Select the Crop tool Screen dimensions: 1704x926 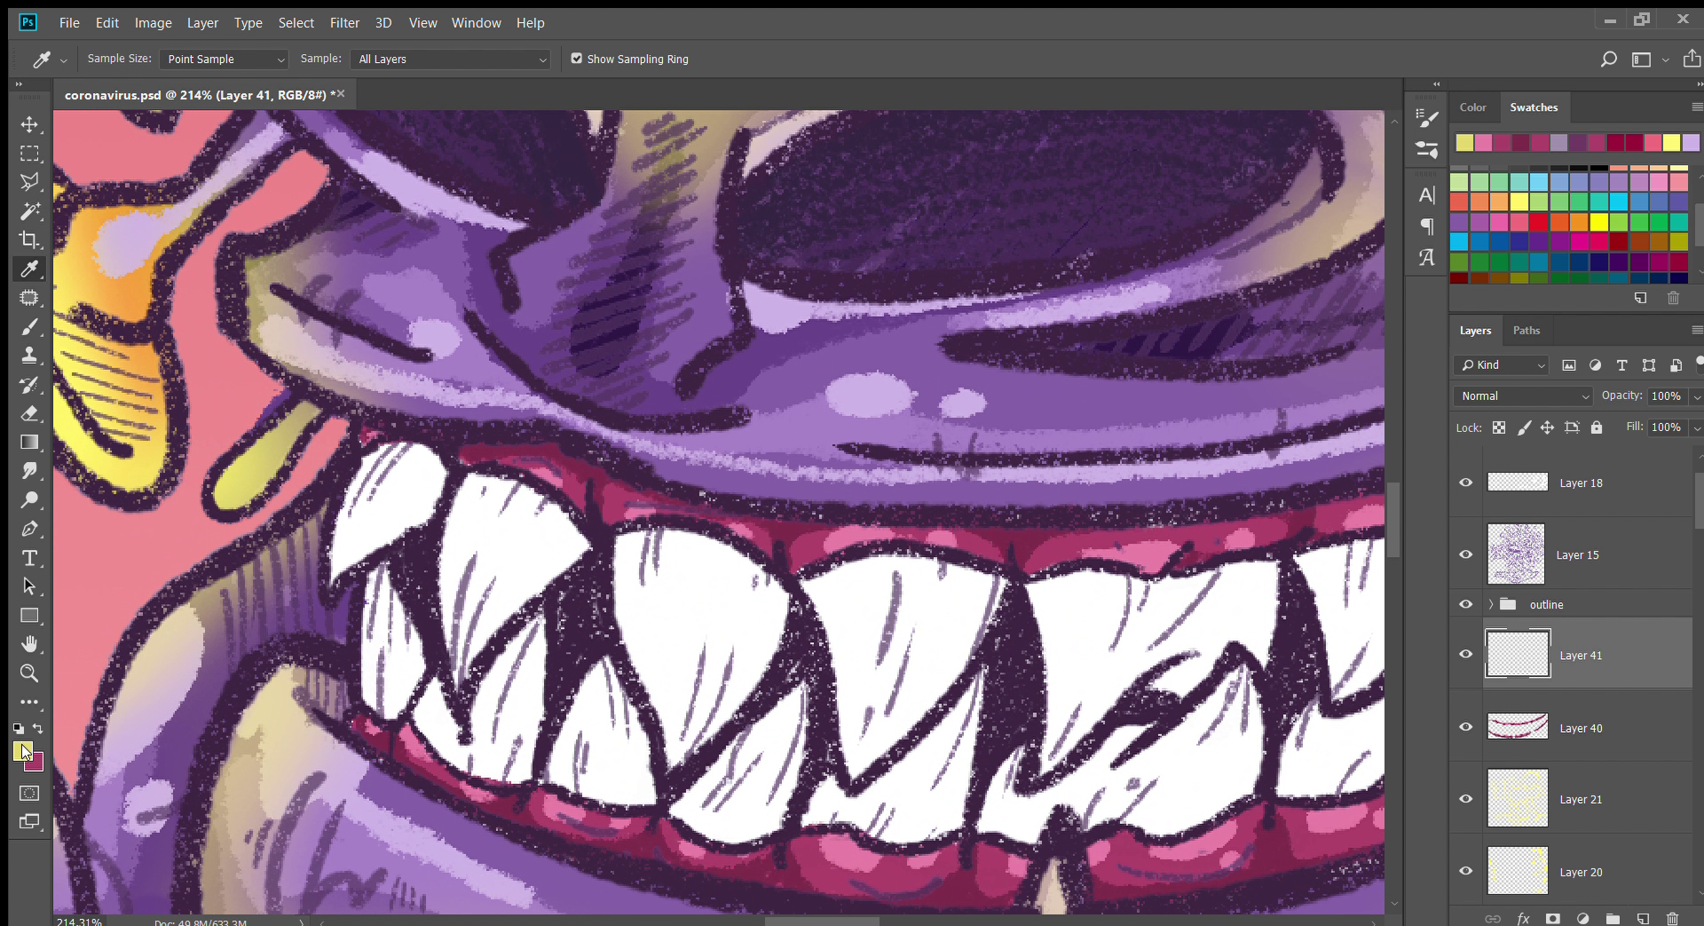click(29, 239)
